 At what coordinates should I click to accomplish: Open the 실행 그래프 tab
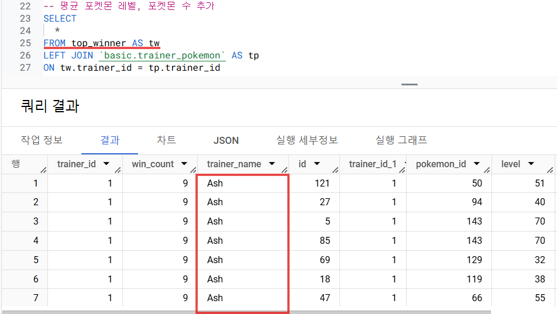tap(401, 140)
